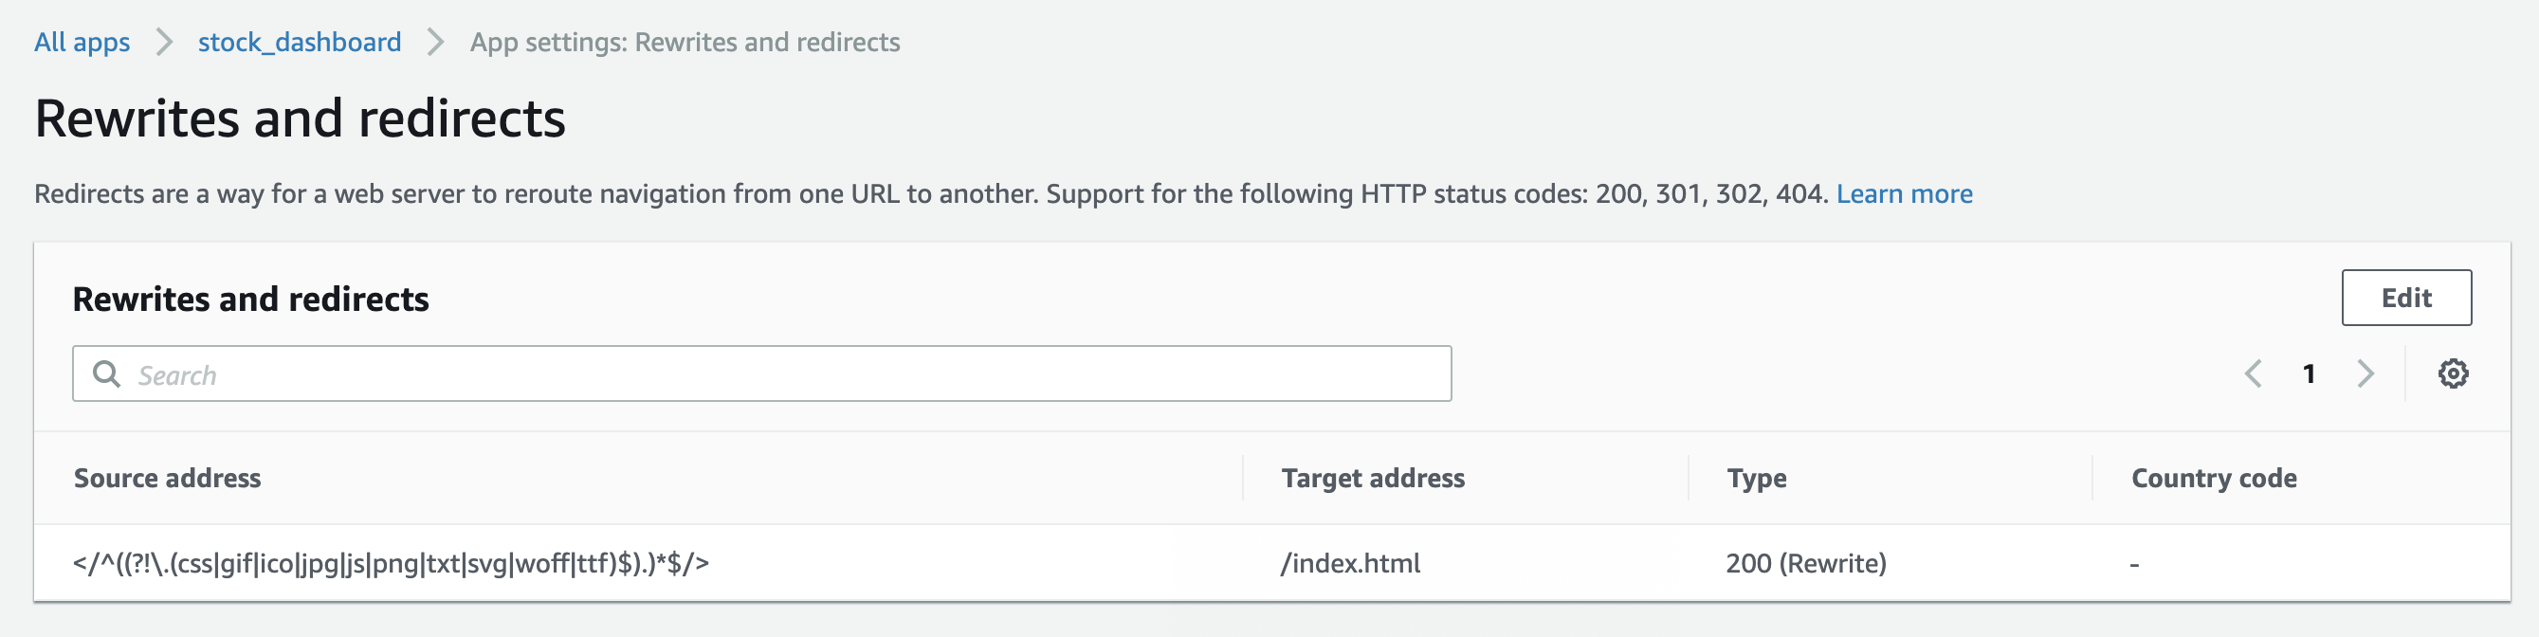
Task: Select page number 1 in pagination
Action: coord(2308,373)
